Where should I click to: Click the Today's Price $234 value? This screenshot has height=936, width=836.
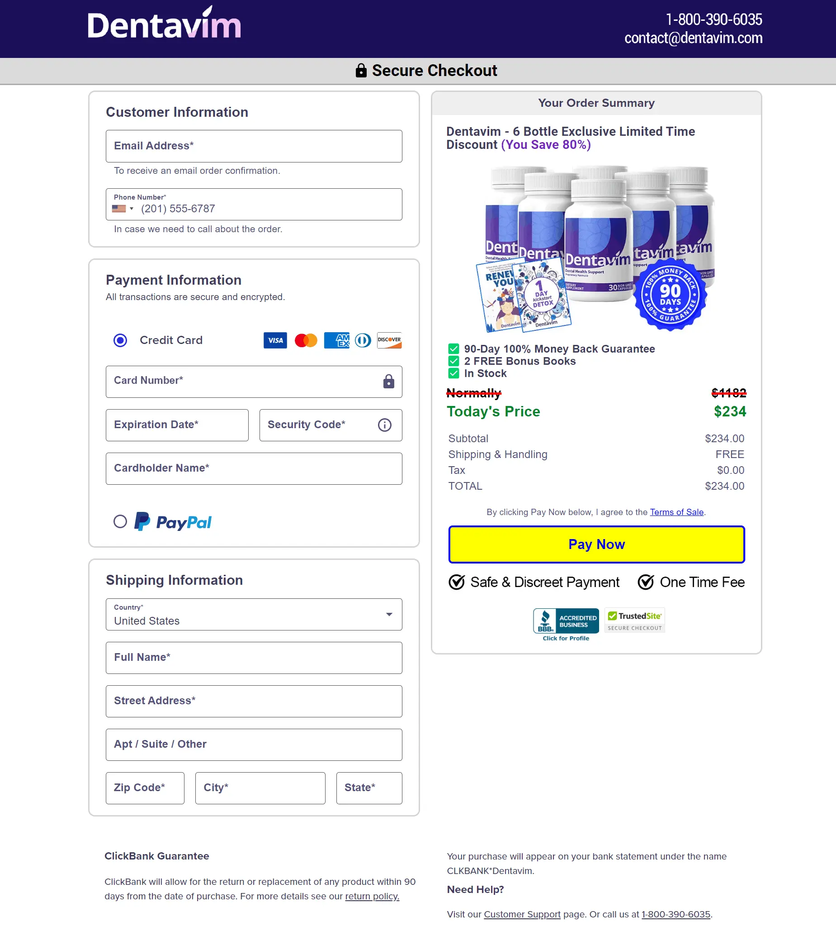(729, 411)
